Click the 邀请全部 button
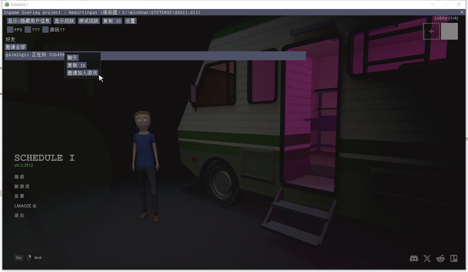468x272 pixels. click(x=16, y=47)
